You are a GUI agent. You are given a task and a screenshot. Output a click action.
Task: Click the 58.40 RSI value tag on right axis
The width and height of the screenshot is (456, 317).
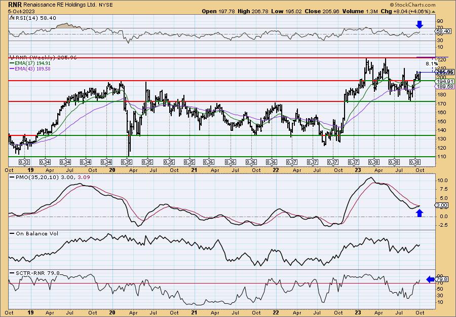tap(443, 31)
